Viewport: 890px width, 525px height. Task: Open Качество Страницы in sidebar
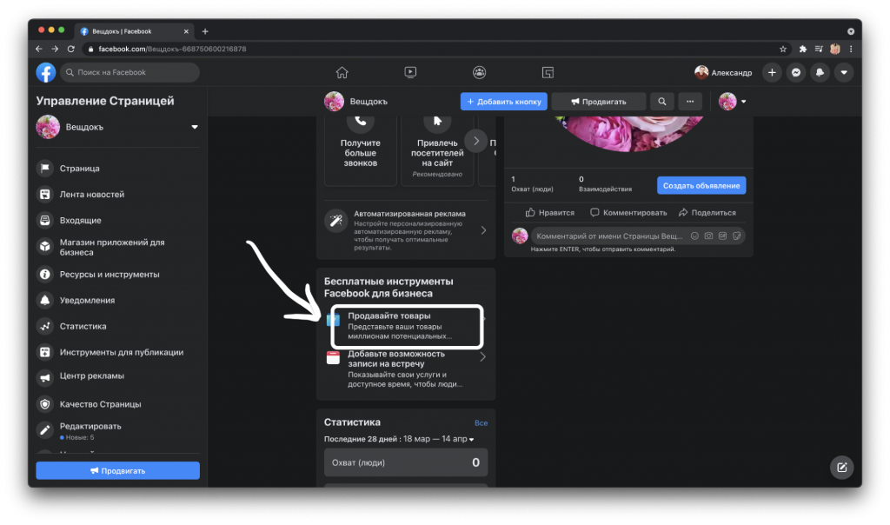point(117,404)
